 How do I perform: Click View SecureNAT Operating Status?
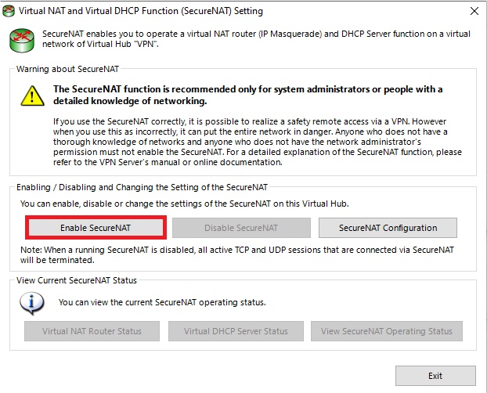387,331
